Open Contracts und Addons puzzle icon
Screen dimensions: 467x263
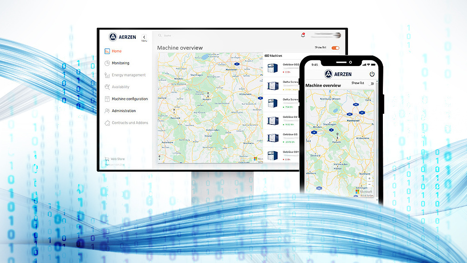(107, 123)
